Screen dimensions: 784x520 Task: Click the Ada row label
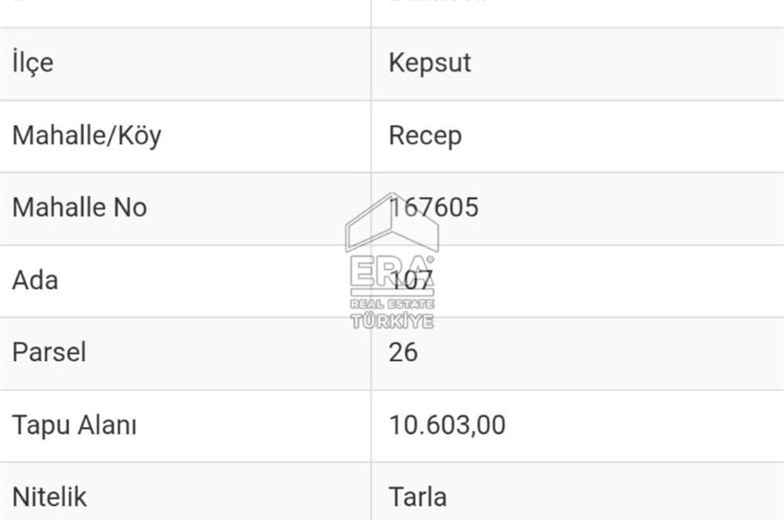[x=35, y=280]
